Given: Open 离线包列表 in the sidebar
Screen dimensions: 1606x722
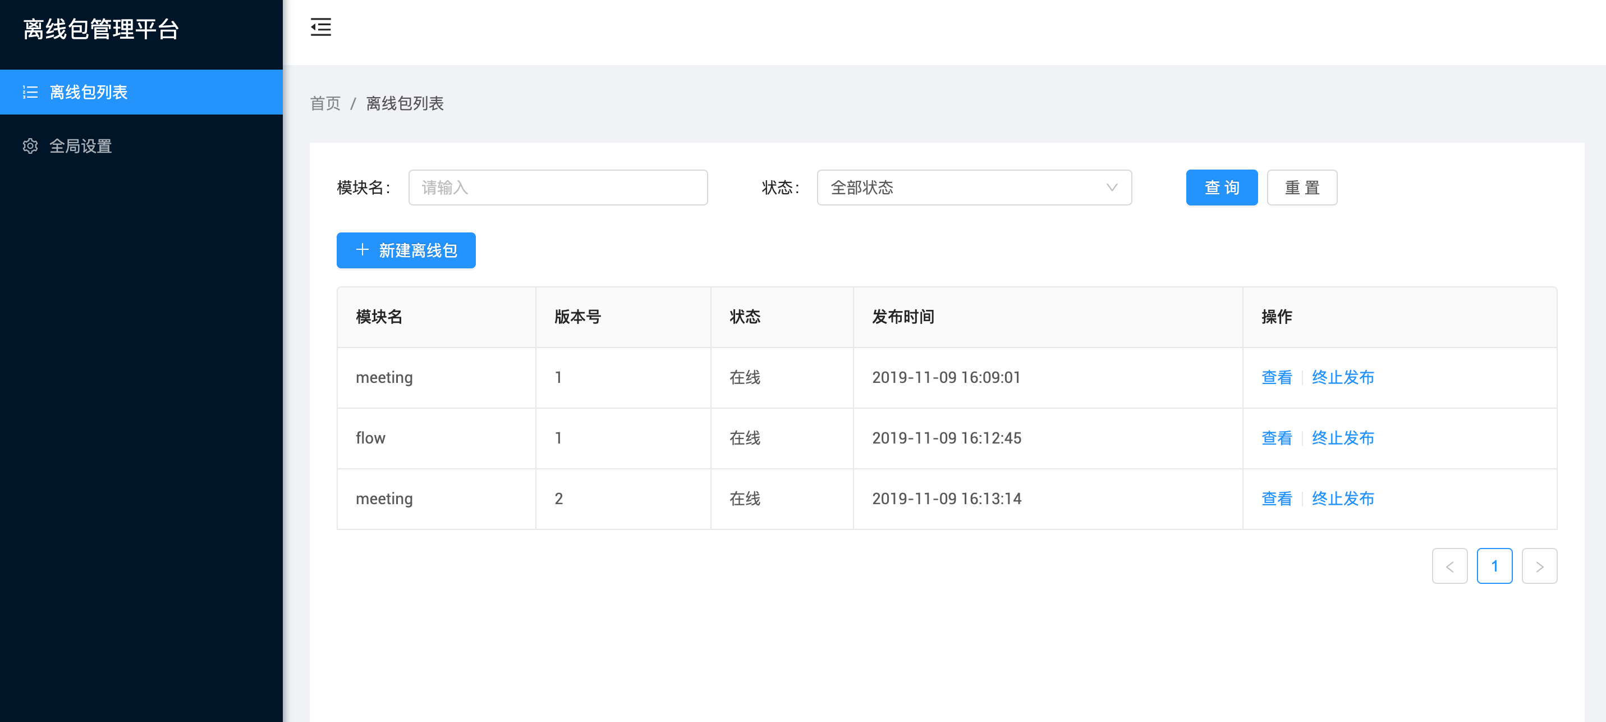Looking at the screenshot, I should tap(89, 93).
